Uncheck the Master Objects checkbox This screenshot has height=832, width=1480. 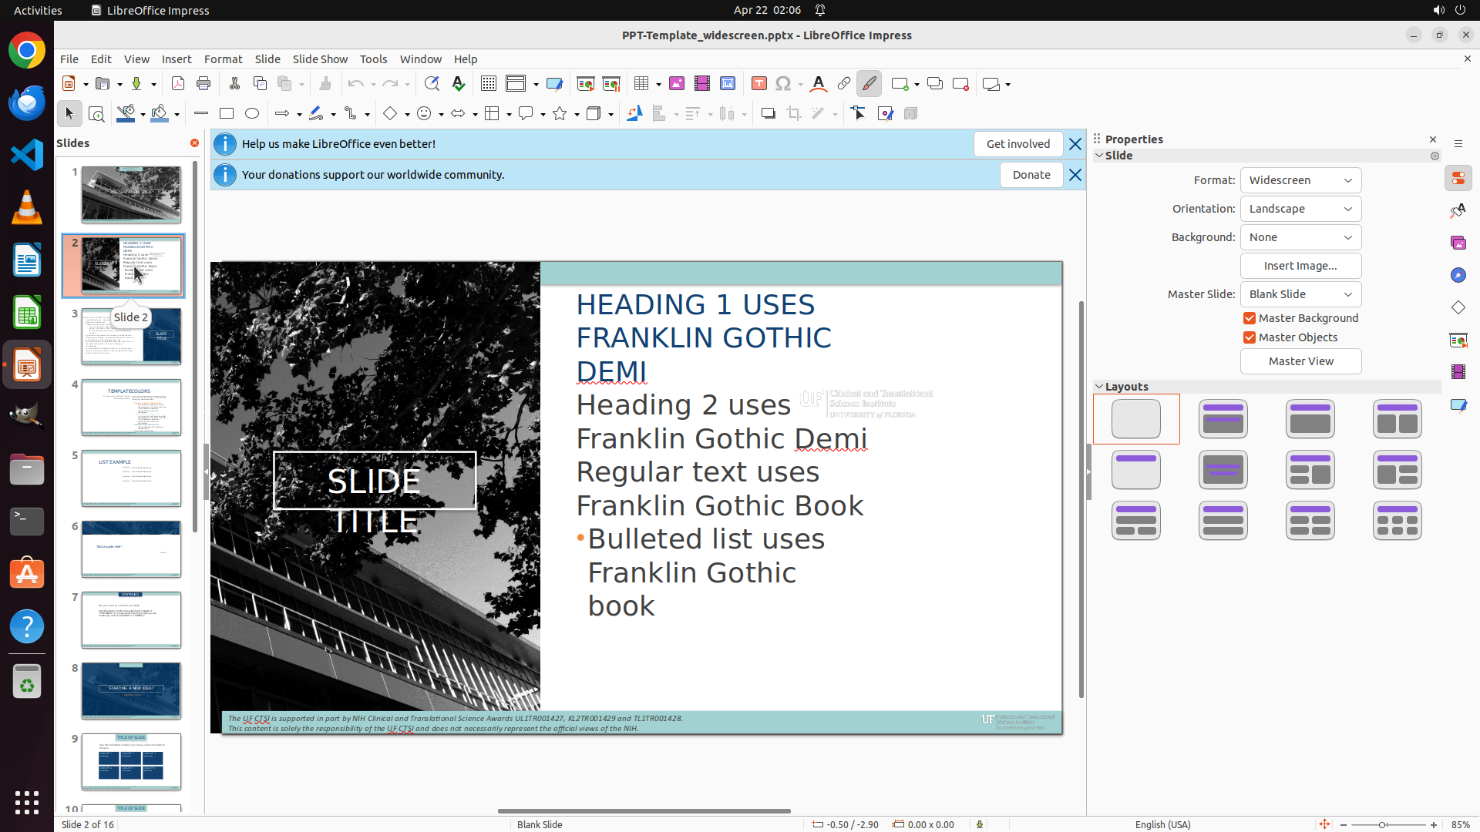click(x=1250, y=337)
